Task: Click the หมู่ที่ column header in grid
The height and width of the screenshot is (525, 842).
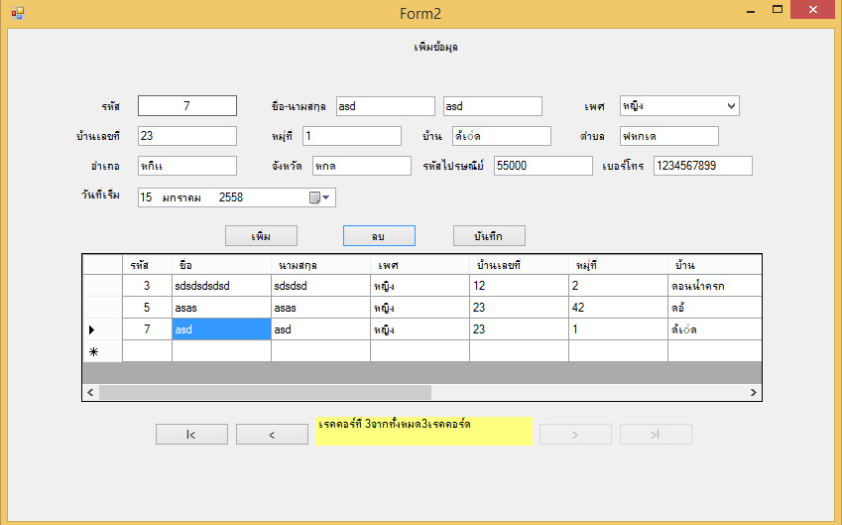Action: [x=618, y=265]
